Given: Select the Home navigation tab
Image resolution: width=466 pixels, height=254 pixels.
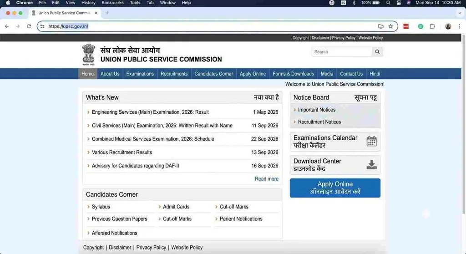Looking at the screenshot, I should 87,74.
